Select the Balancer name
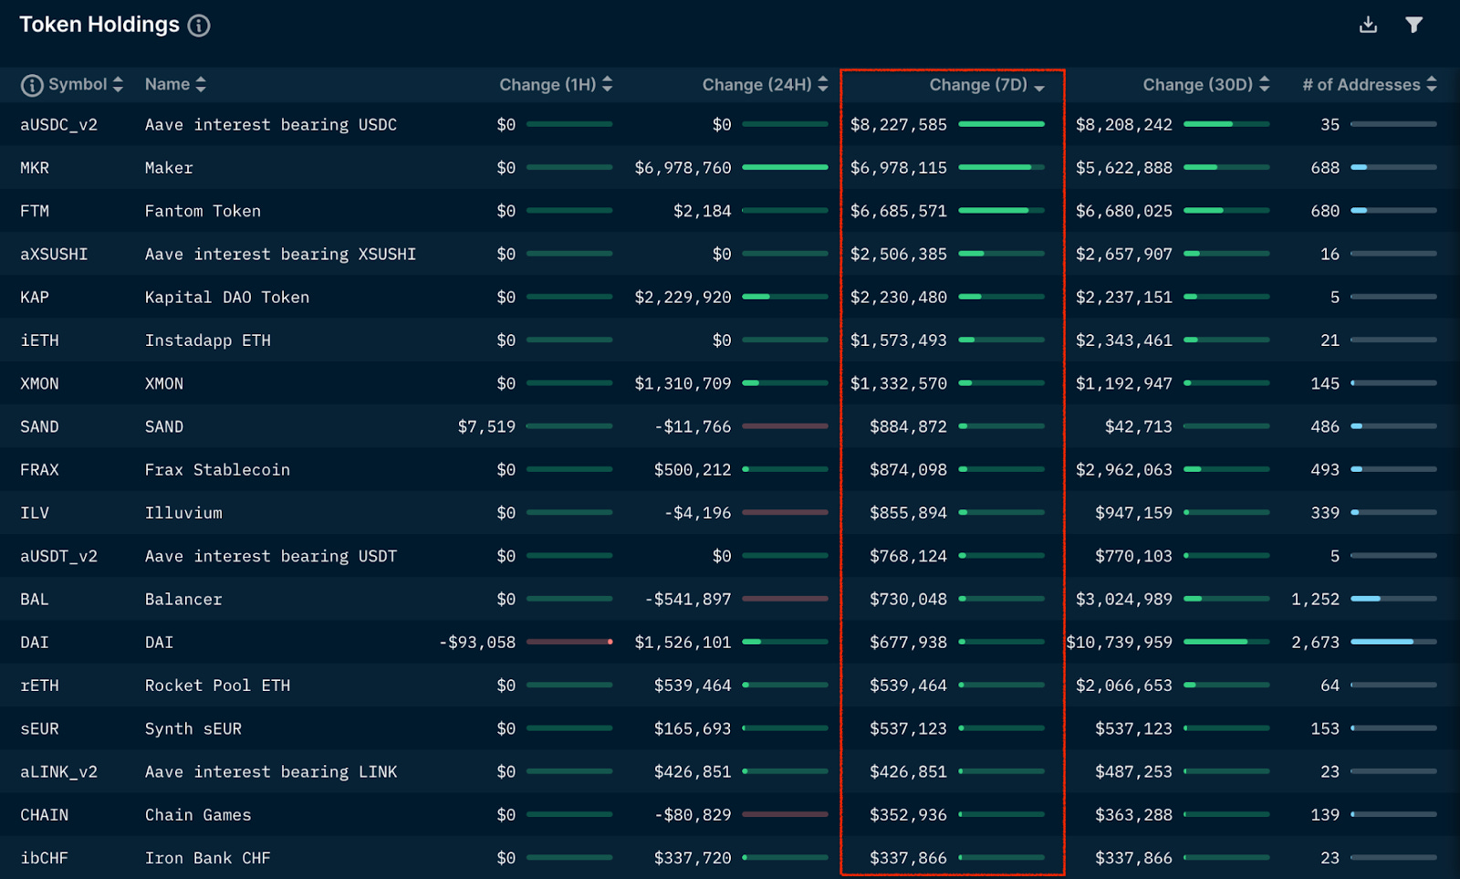 [183, 600]
